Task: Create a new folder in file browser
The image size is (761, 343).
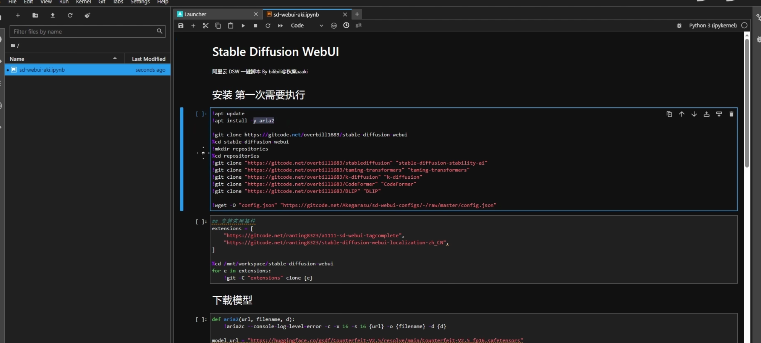Action: 35,15
